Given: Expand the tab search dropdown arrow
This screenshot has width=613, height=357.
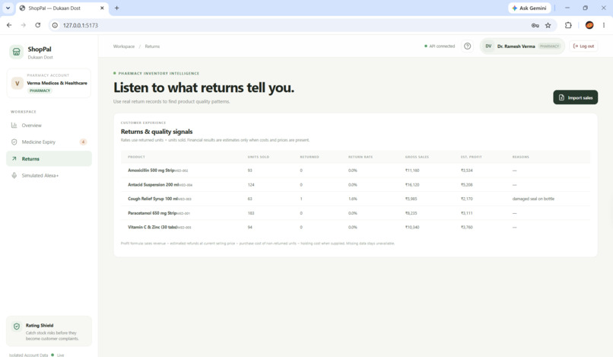Looking at the screenshot, I should click(8, 8).
